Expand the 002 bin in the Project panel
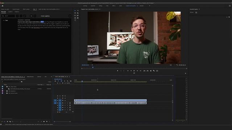Screen dimensions: 232x130 click(x=5, y=91)
